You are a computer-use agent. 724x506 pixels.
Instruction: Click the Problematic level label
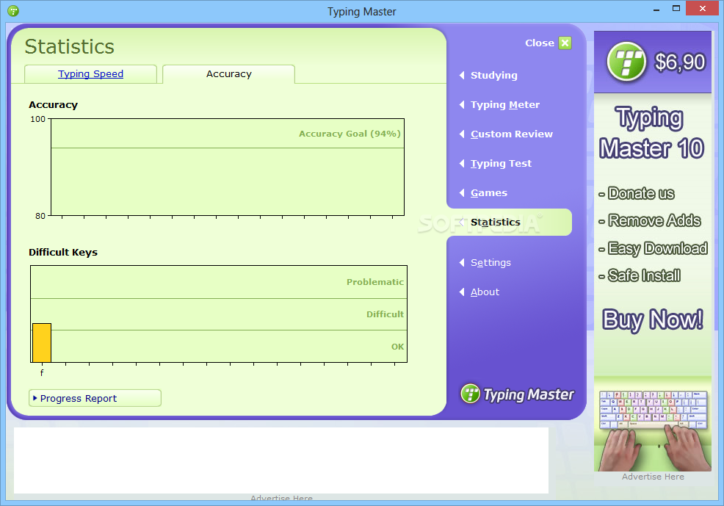[x=375, y=281]
